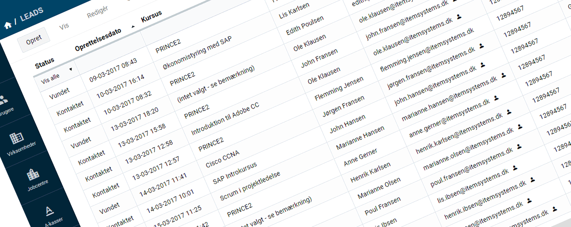Screen dimensions: 571x227
Task: Click the name Poul Fransen
Action: pos(383,206)
